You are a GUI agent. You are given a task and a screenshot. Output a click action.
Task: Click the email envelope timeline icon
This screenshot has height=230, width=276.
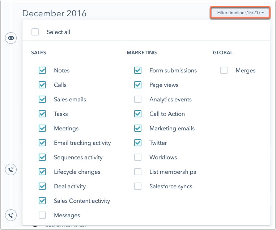click(11, 38)
